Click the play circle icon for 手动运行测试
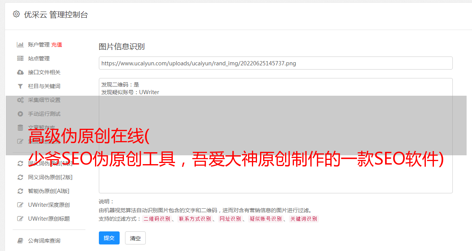472x251 pixels. tap(20, 114)
